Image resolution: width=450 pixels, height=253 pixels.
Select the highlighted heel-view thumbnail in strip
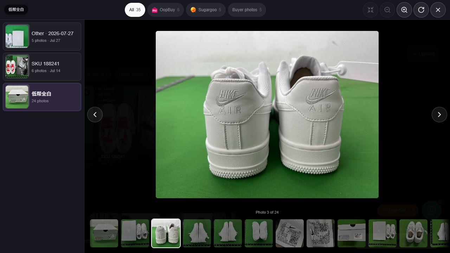tap(166, 233)
